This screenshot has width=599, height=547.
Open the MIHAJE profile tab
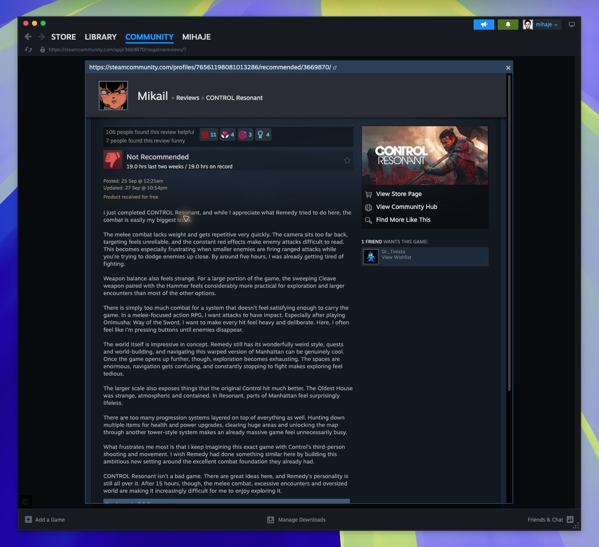(x=197, y=37)
